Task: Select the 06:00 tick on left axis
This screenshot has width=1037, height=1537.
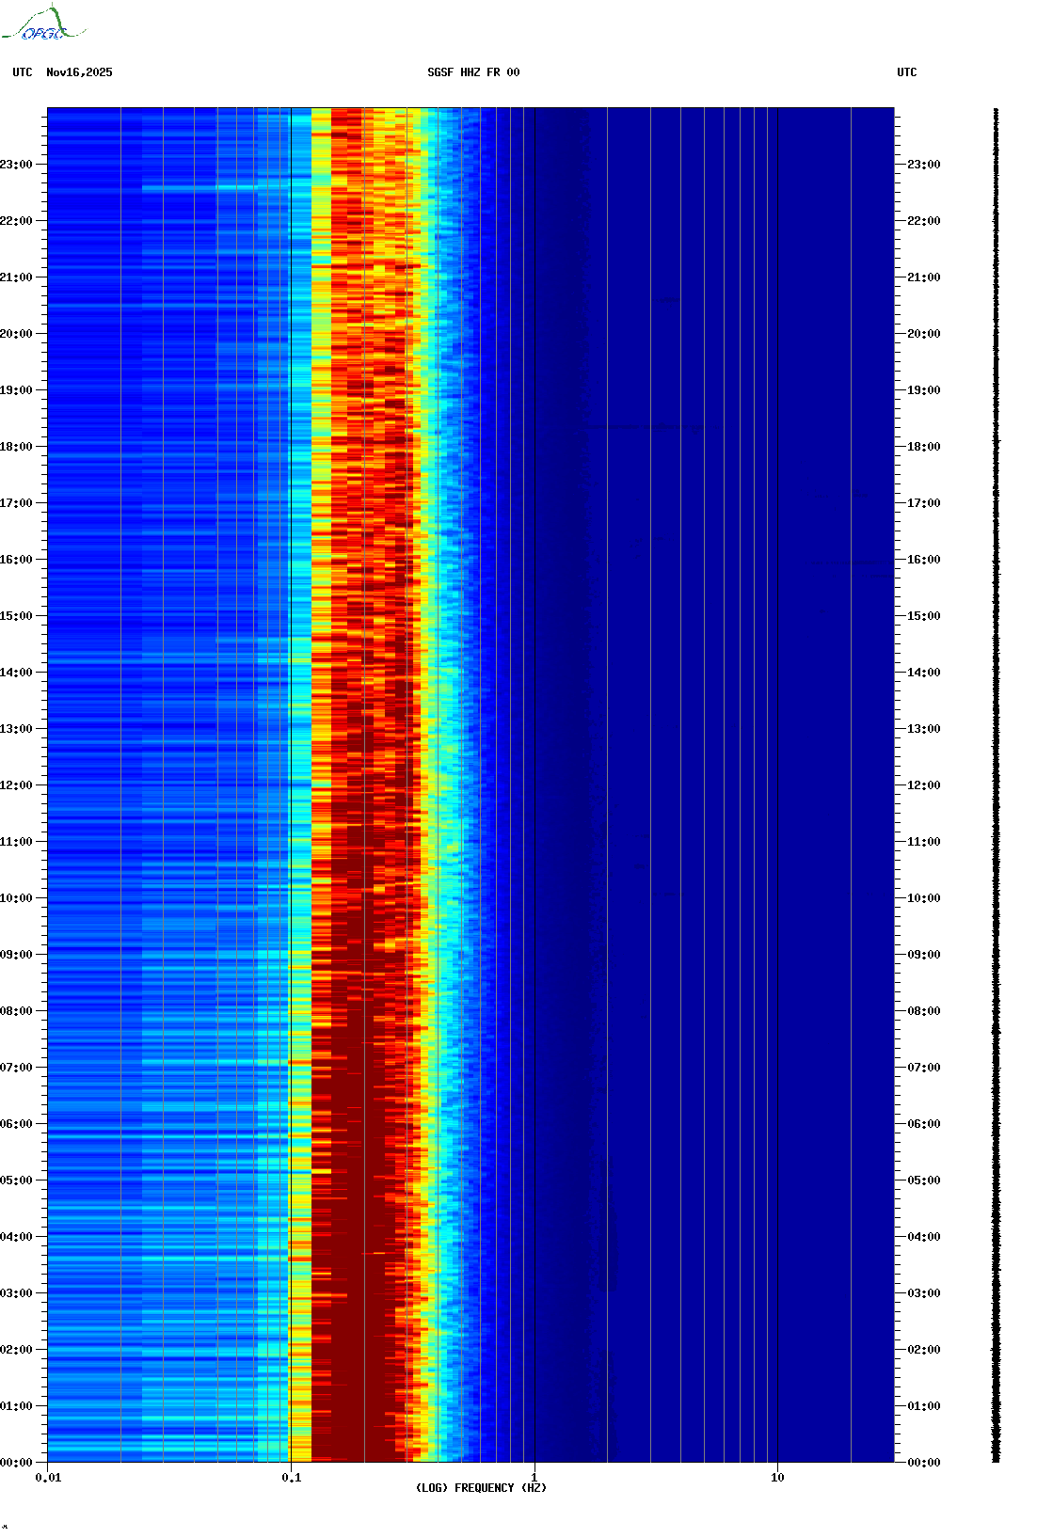Action: click(x=16, y=1124)
